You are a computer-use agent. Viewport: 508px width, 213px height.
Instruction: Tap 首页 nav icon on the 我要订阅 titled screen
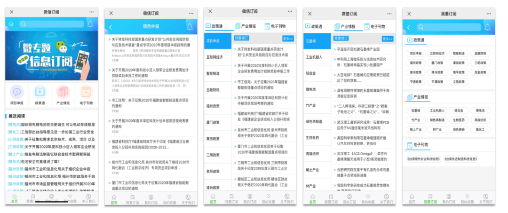(x=412, y=197)
